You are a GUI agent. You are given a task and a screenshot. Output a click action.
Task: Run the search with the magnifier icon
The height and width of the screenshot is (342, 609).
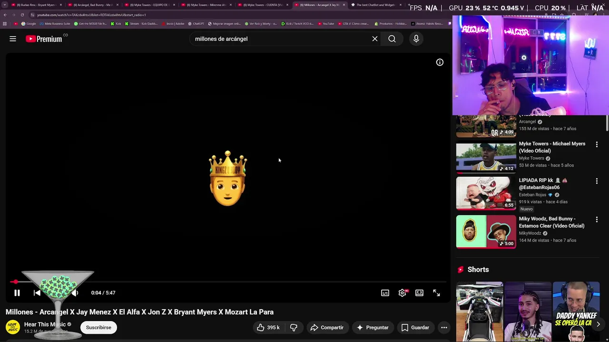pos(392,39)
